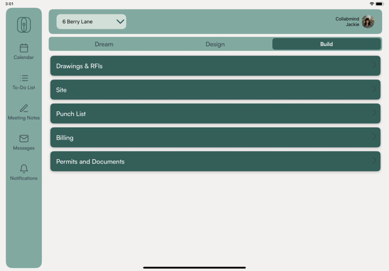Image resolution: width=389 pixels, height=271 pixels.
Task: Open the Billing section
Action: coord(215,138)
